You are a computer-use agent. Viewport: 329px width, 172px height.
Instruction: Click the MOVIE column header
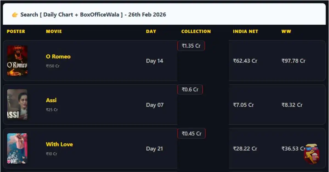[x=54, y=31]
